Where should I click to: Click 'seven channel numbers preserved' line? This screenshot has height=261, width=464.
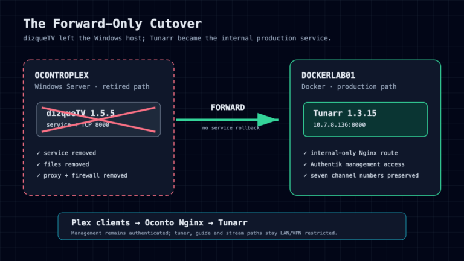[364, 175]
